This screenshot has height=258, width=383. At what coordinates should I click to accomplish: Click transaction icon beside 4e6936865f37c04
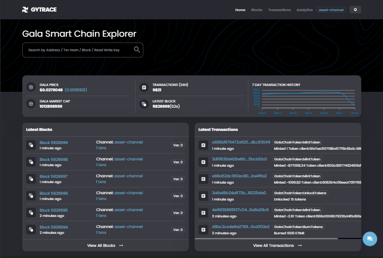(x=203, y=213)
